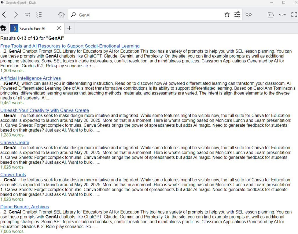Click the magnifier search icon
Viewport: 298px width, 234px height.
[73, 15]
